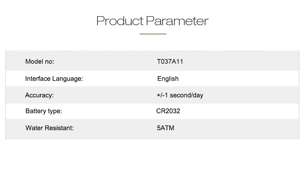Click the "second/day" unit text
This screenshot has height=169, width=304.
click(x=186, y=95)
